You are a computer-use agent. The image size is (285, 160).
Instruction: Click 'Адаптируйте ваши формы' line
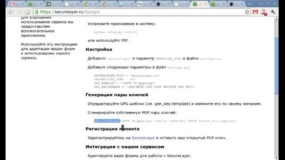pos(139,156)
